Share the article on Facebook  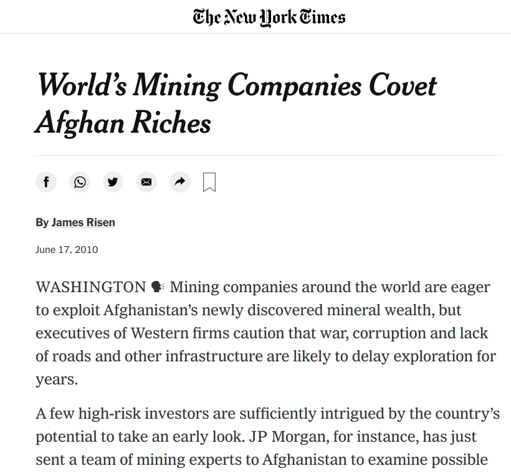click(x=46, y=182)
